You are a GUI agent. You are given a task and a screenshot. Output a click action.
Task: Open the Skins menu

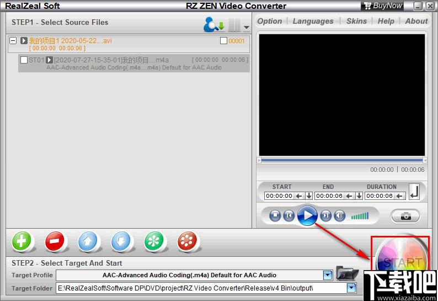coord(356,21)
